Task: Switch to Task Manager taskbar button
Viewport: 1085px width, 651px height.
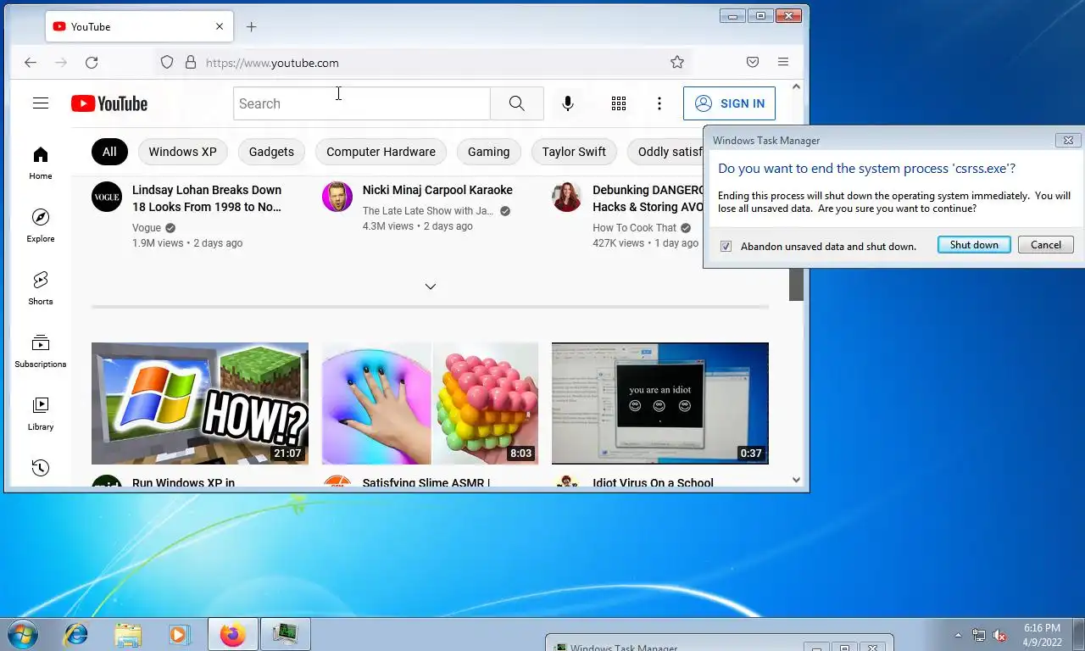Action: pos(286,634)
